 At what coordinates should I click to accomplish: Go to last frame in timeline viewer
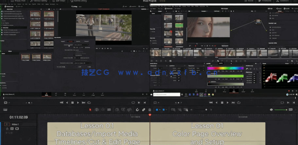[x=233, y=103]
